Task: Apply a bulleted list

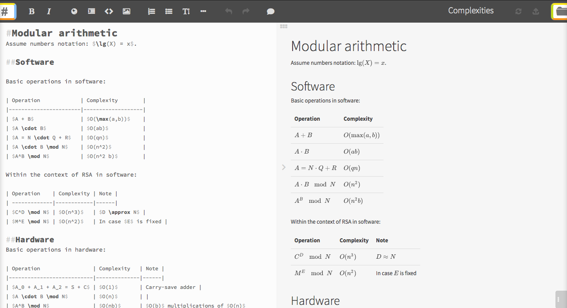Action: [x=168, y=11]
